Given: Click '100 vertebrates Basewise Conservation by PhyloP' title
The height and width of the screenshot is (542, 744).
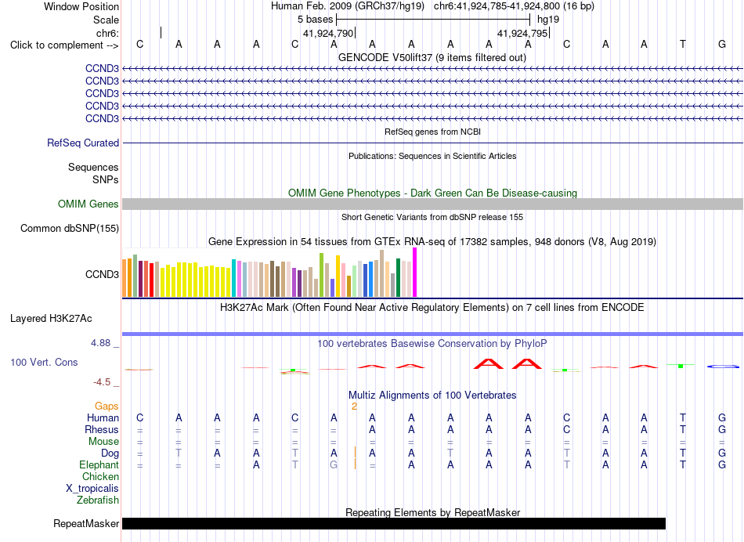Looking at the screenshot, I should pos(432,343).
